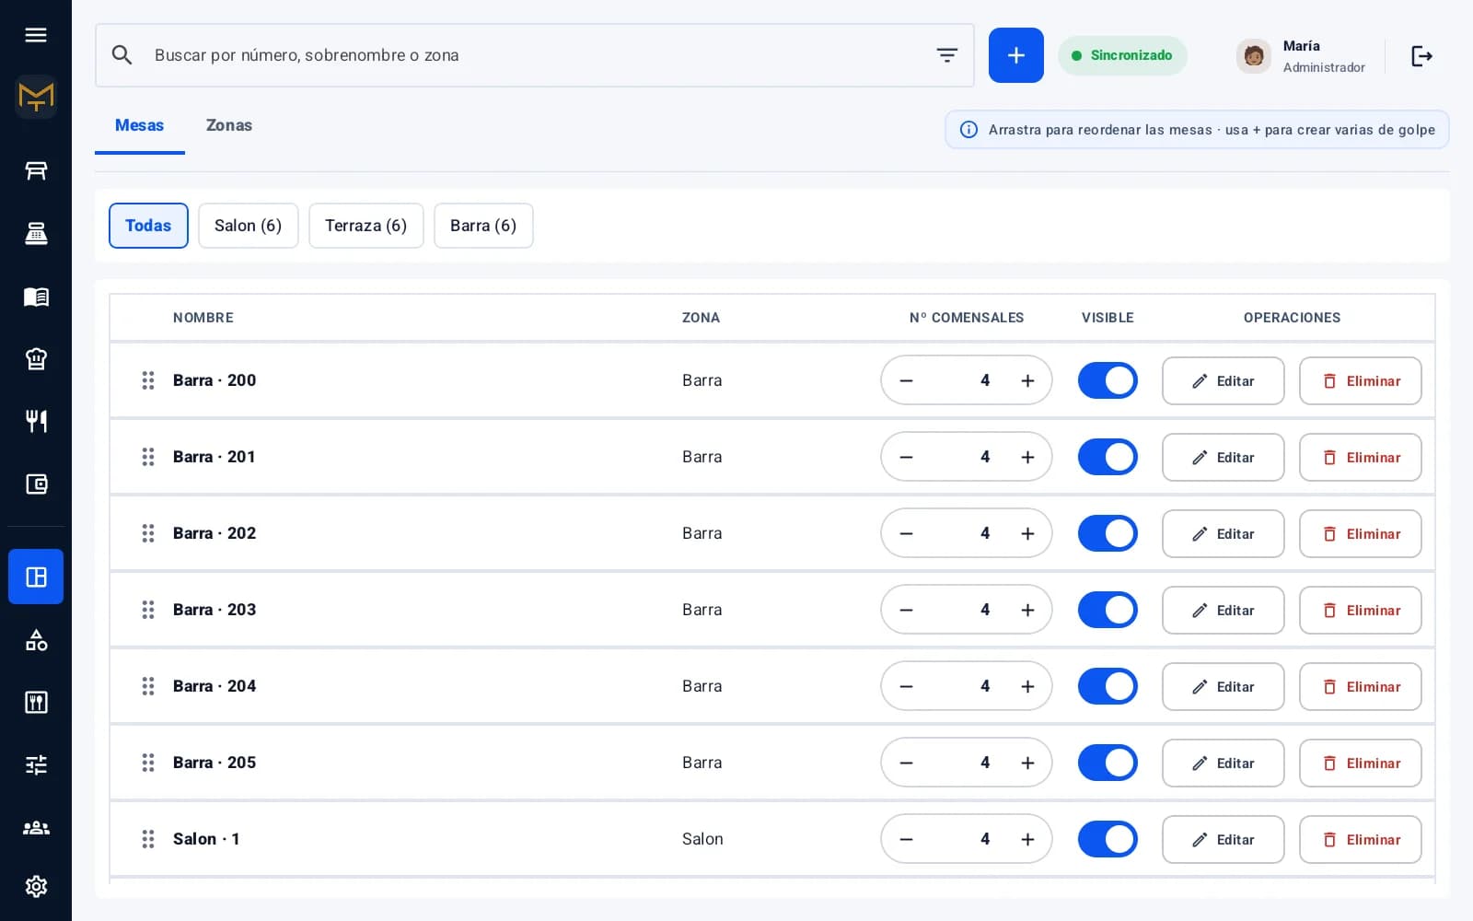
Task: Open the chef hat kitchen icon
Action: click(x=36, y=359)
